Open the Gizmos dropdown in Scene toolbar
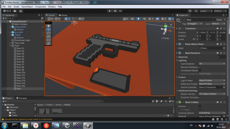230x129 pixels. (x=173, y=19)
